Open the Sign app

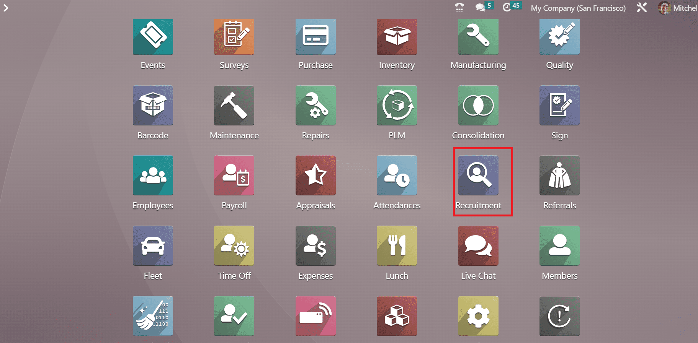point(559,106)
